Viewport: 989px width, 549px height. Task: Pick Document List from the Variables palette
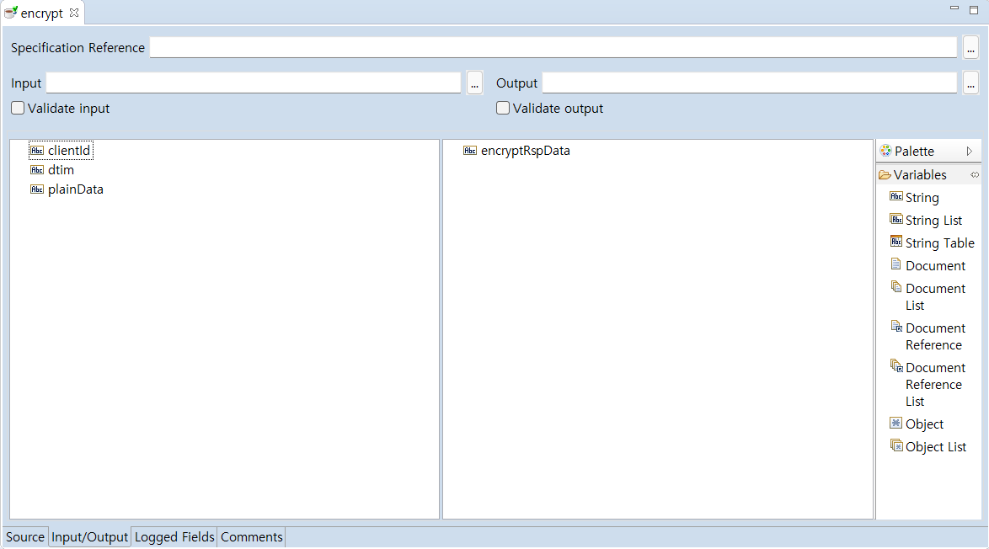tap(934, 296)
